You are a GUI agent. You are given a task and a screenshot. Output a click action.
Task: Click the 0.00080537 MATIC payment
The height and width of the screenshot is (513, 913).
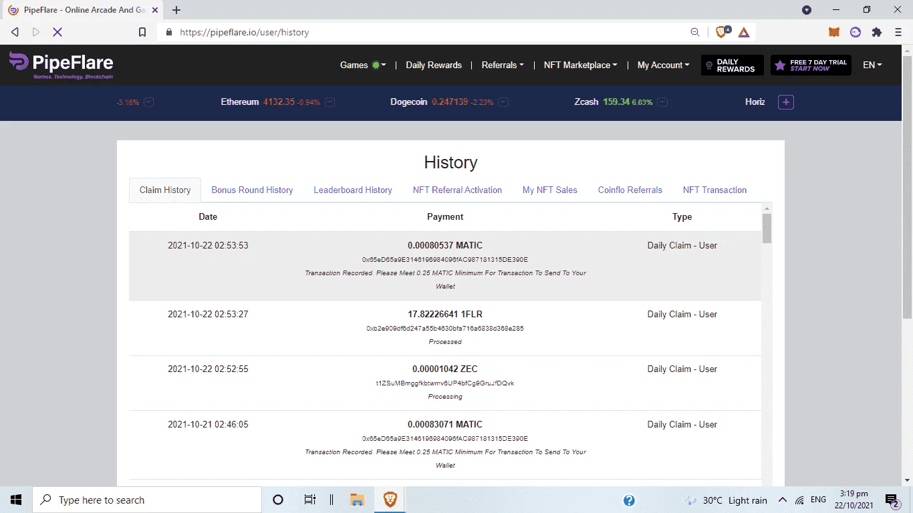click(445, 245)
